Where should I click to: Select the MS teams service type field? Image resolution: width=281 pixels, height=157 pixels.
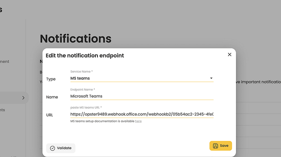pyautogui.click(x=142, y=78)
